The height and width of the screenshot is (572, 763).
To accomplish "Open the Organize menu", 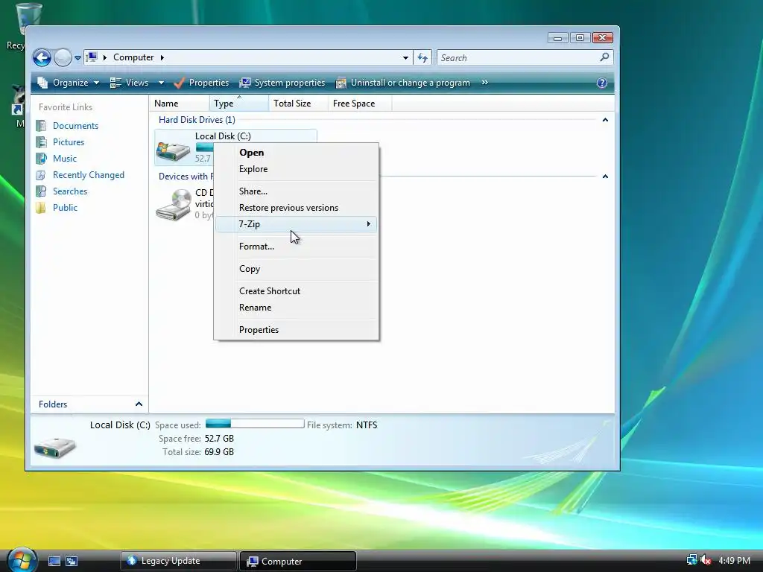I will (x=69, y=83).
